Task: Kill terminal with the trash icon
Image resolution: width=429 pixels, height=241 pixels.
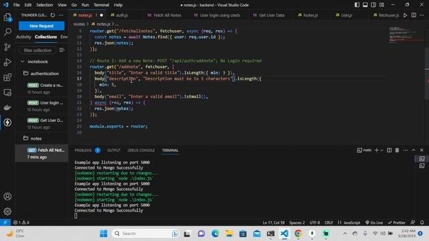Action: coord(397,150)
